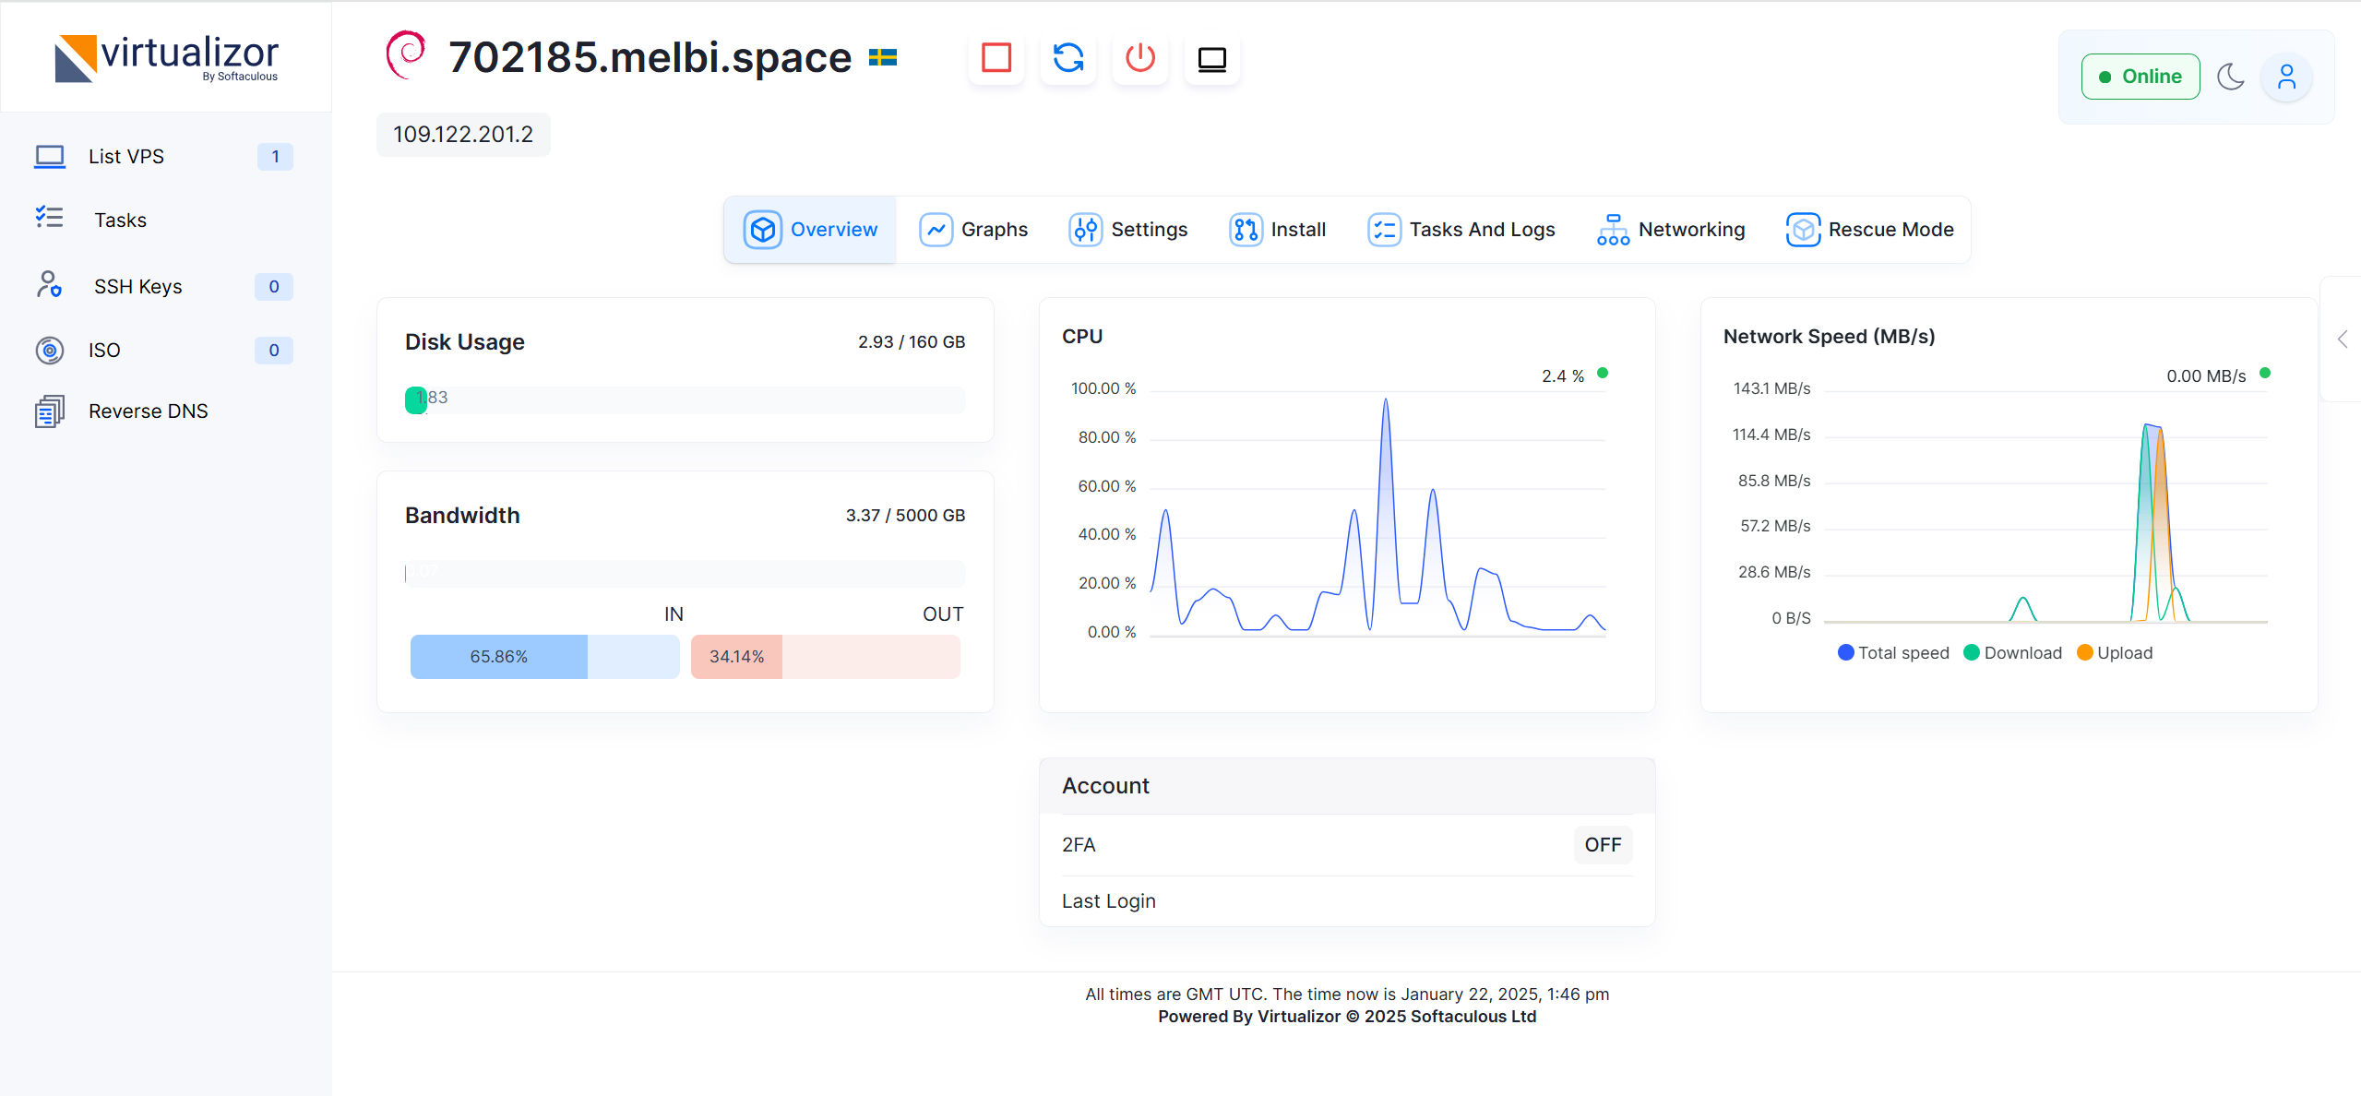Image resolution: width=2361 pixels, height=1096 pixels.
Task: Open SSH Keys in the sidebar
Action: [165, 286]
